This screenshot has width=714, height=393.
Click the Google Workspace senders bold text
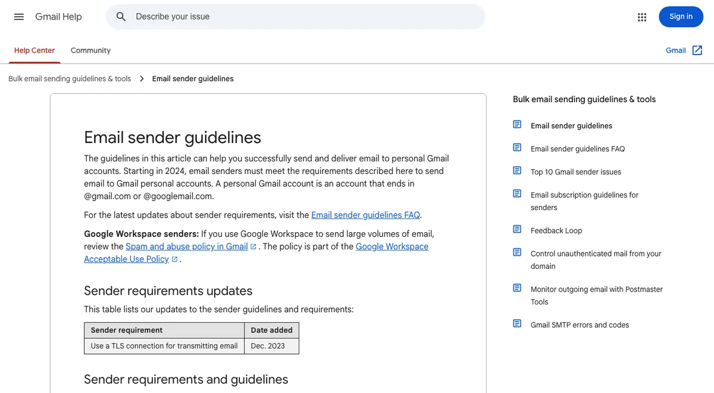click(x=142, y=234)
